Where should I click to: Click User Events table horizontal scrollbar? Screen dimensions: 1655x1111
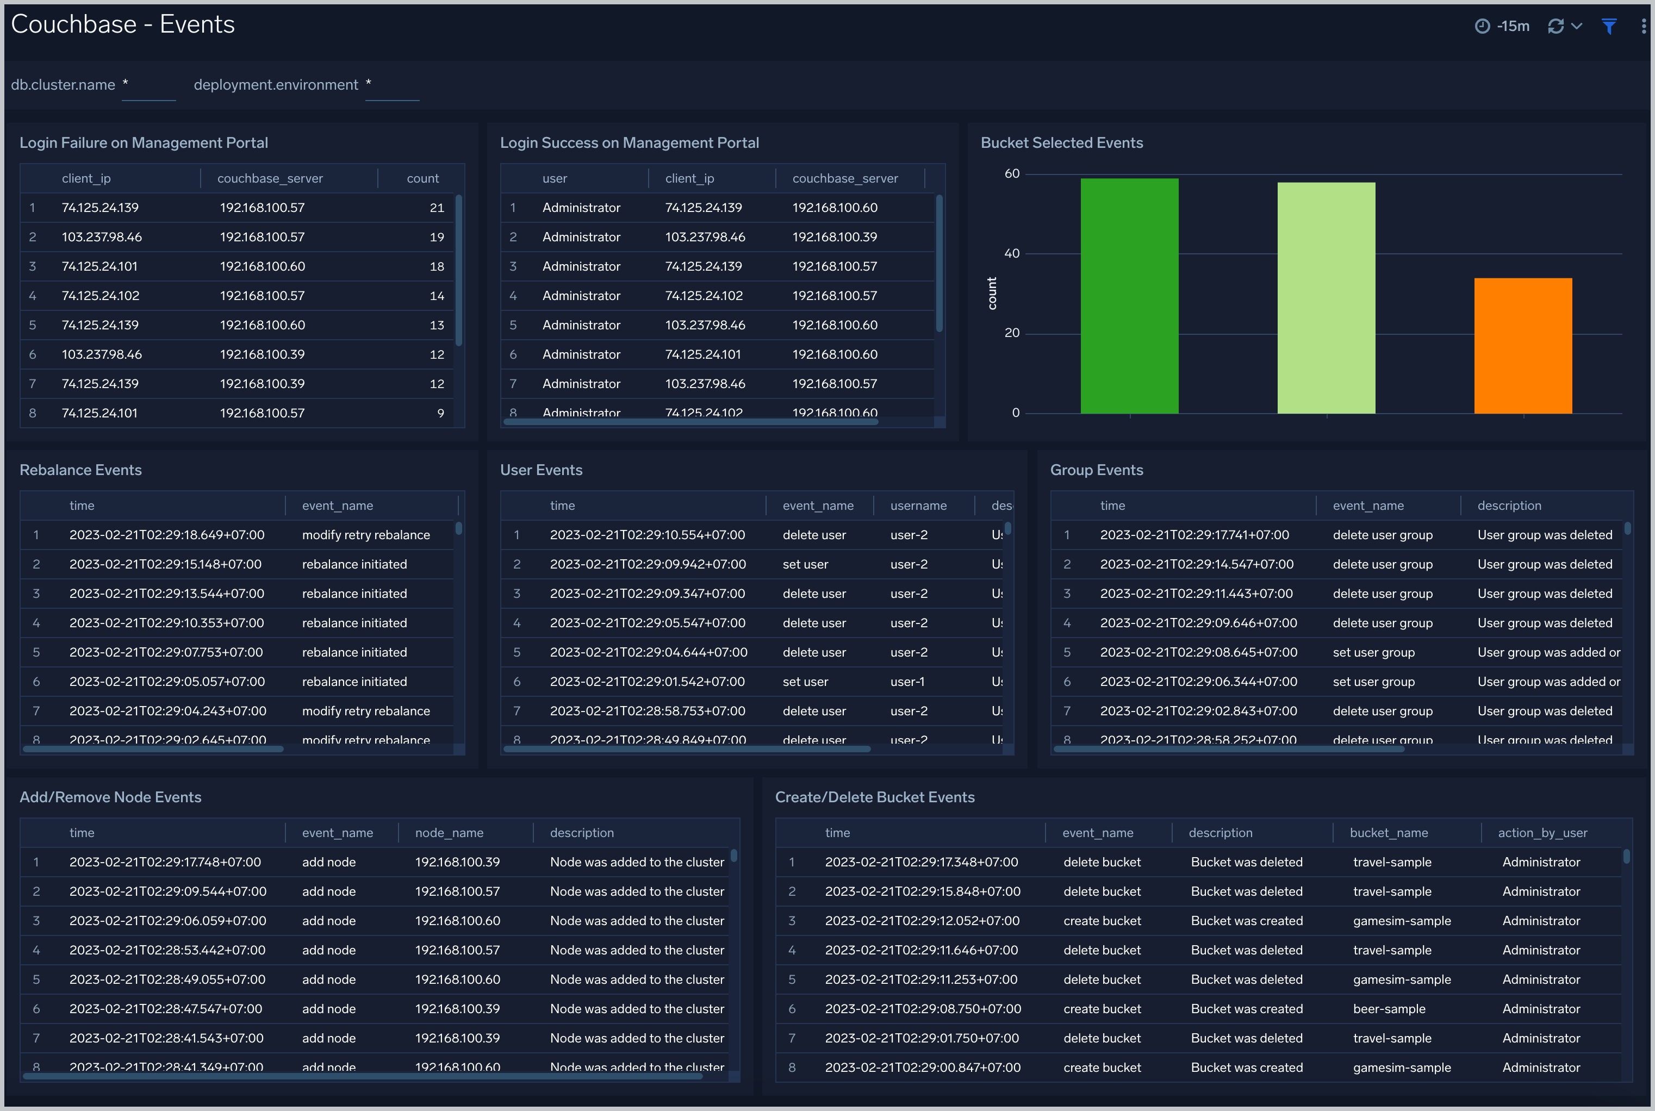click(x=686, y=749)
